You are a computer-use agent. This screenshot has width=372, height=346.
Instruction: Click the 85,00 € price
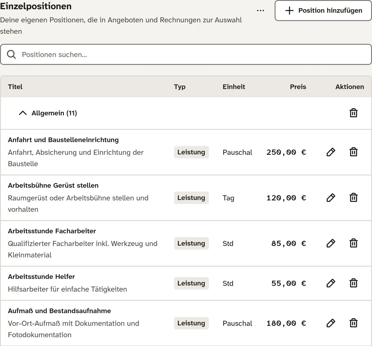pos(289,243)
